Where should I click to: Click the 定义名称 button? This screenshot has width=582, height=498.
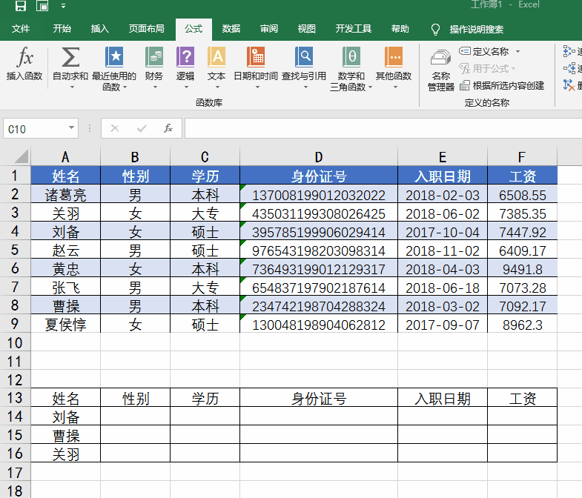(x=484, y=51)
